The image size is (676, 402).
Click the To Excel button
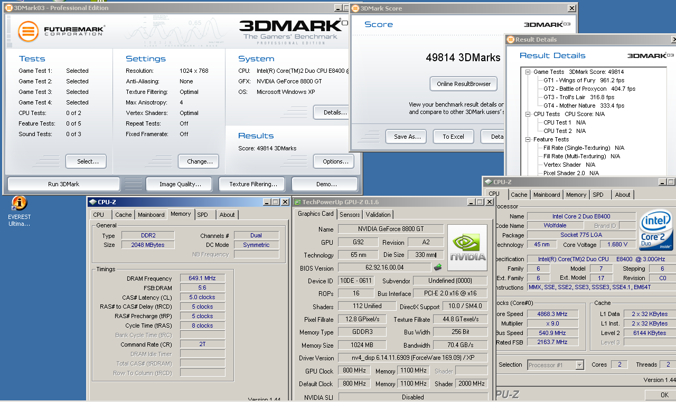pos(453,137)
